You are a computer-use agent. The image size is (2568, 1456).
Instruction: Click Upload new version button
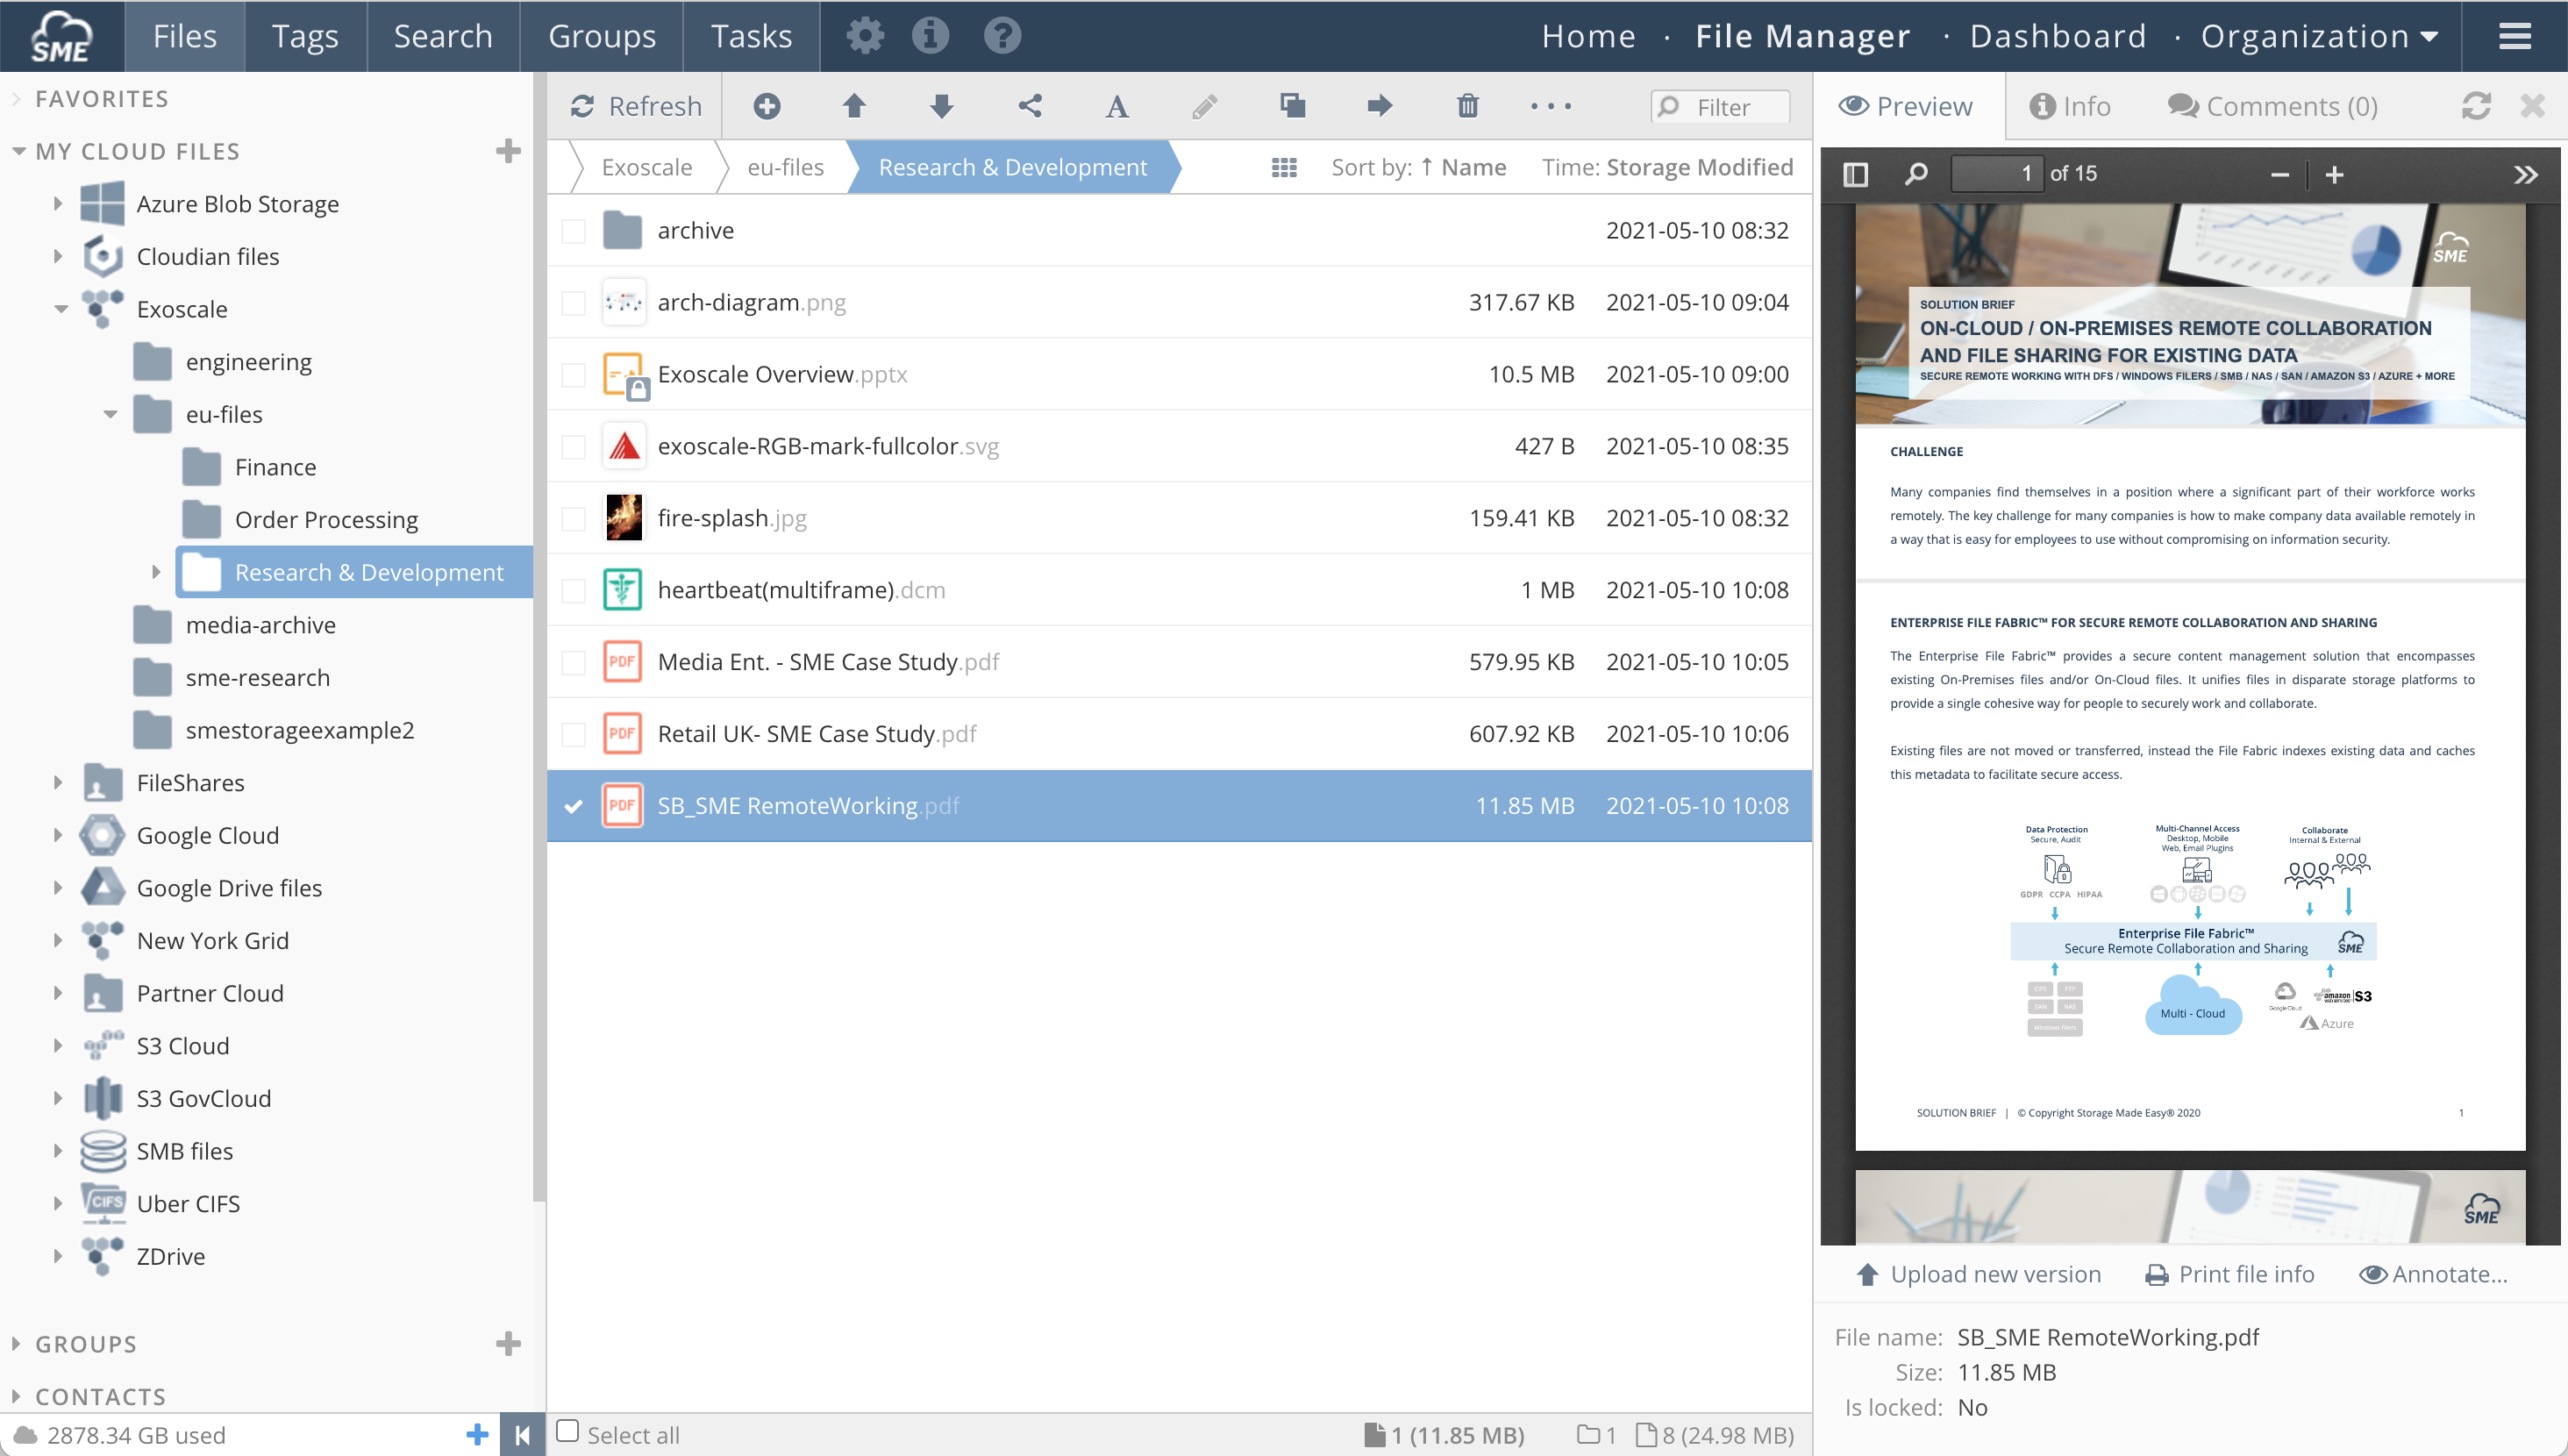point(1979,1274)
